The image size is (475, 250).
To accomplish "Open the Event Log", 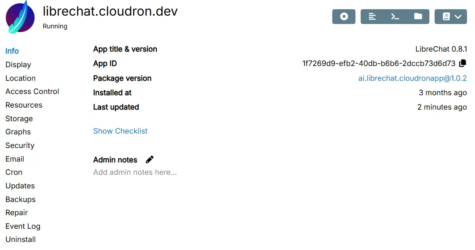I will (23, 226).
